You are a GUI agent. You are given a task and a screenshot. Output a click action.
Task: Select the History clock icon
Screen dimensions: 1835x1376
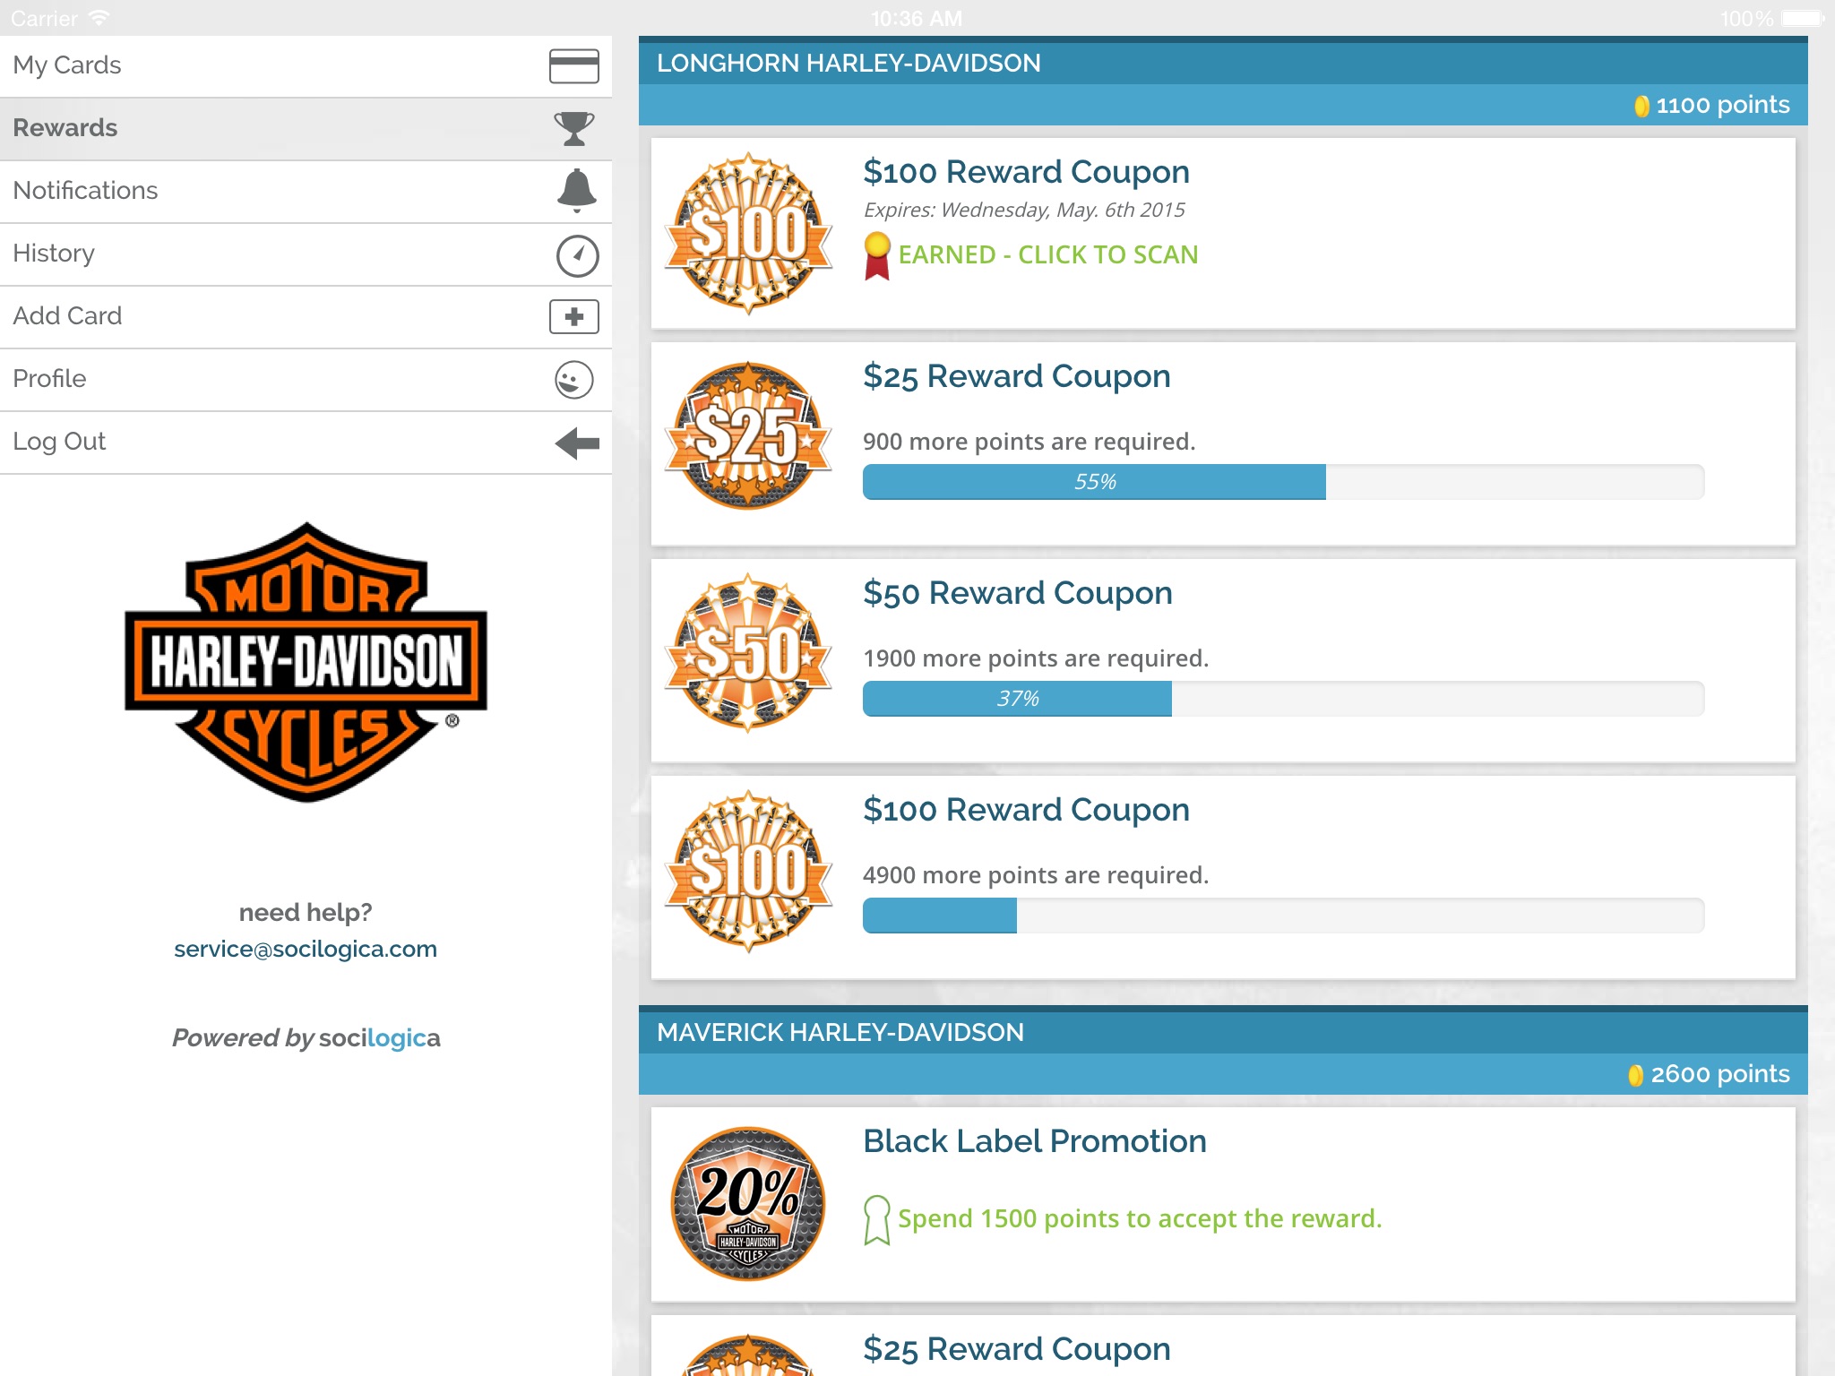(573, 253)
